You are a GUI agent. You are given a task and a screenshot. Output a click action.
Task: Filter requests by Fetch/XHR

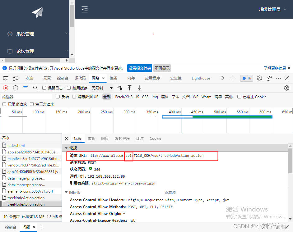(124, 97)
